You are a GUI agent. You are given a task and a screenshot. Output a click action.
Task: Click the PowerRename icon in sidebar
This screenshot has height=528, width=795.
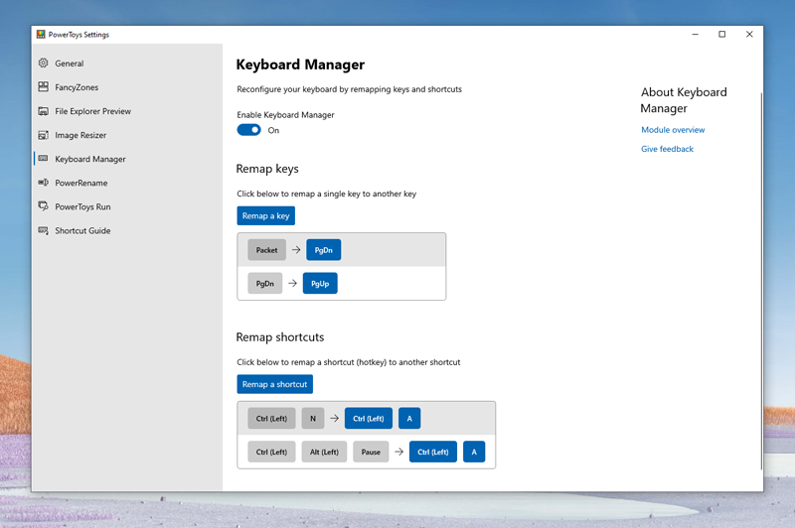tap(43, 183)
